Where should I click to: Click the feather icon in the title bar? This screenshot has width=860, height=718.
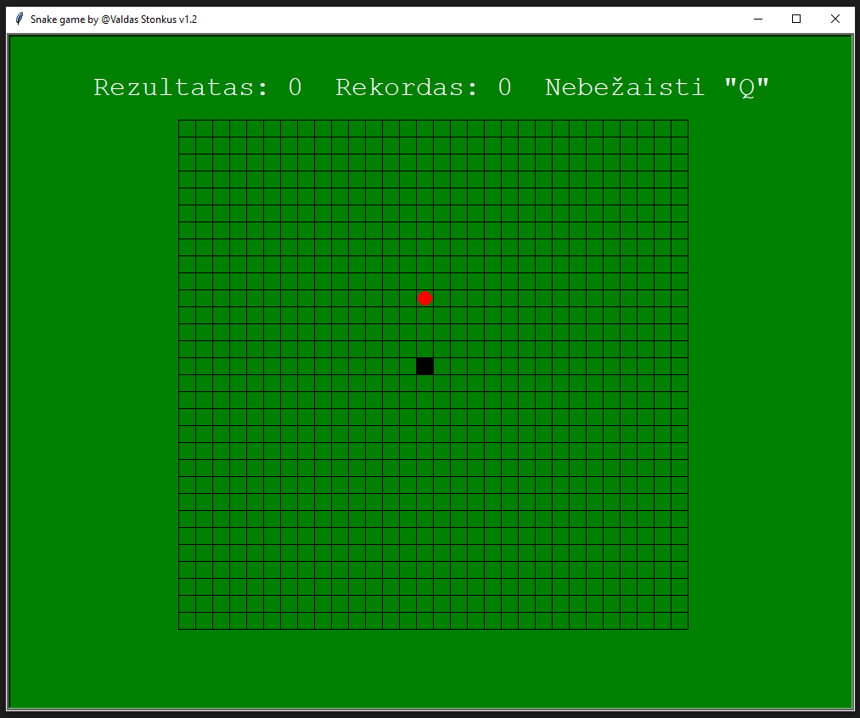click(19, 19)
